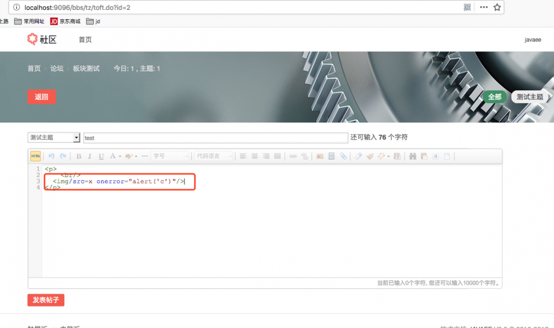The width and height of the screenshot is (554, 328).
Task: Click the editor character count status text
Action: tap(438, 283)
